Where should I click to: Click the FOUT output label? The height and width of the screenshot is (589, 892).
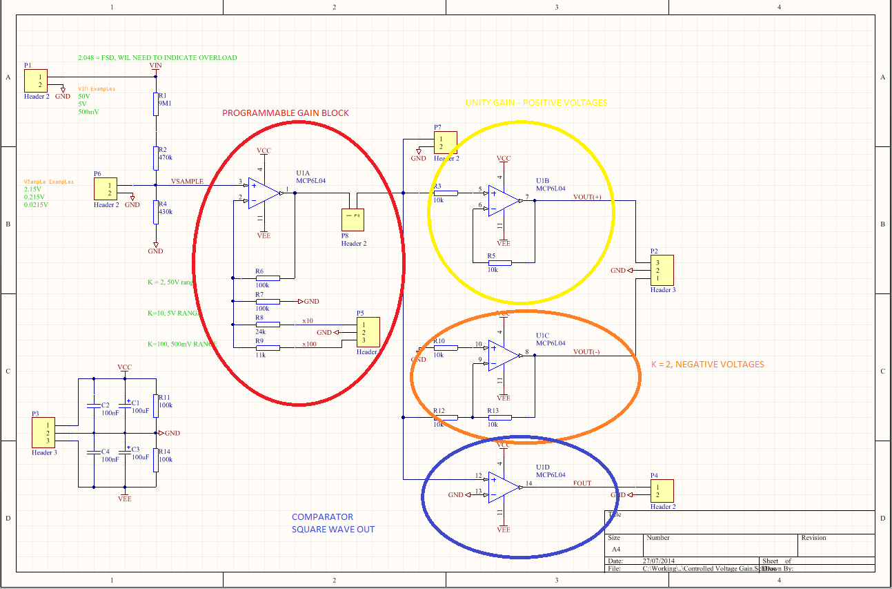coord(581,483)
